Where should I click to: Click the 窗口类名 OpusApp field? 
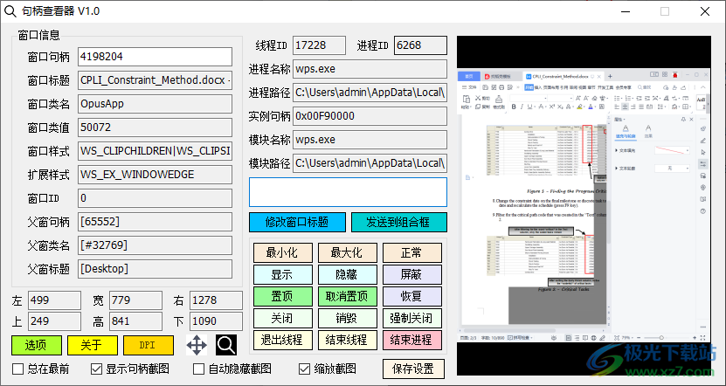155,104
